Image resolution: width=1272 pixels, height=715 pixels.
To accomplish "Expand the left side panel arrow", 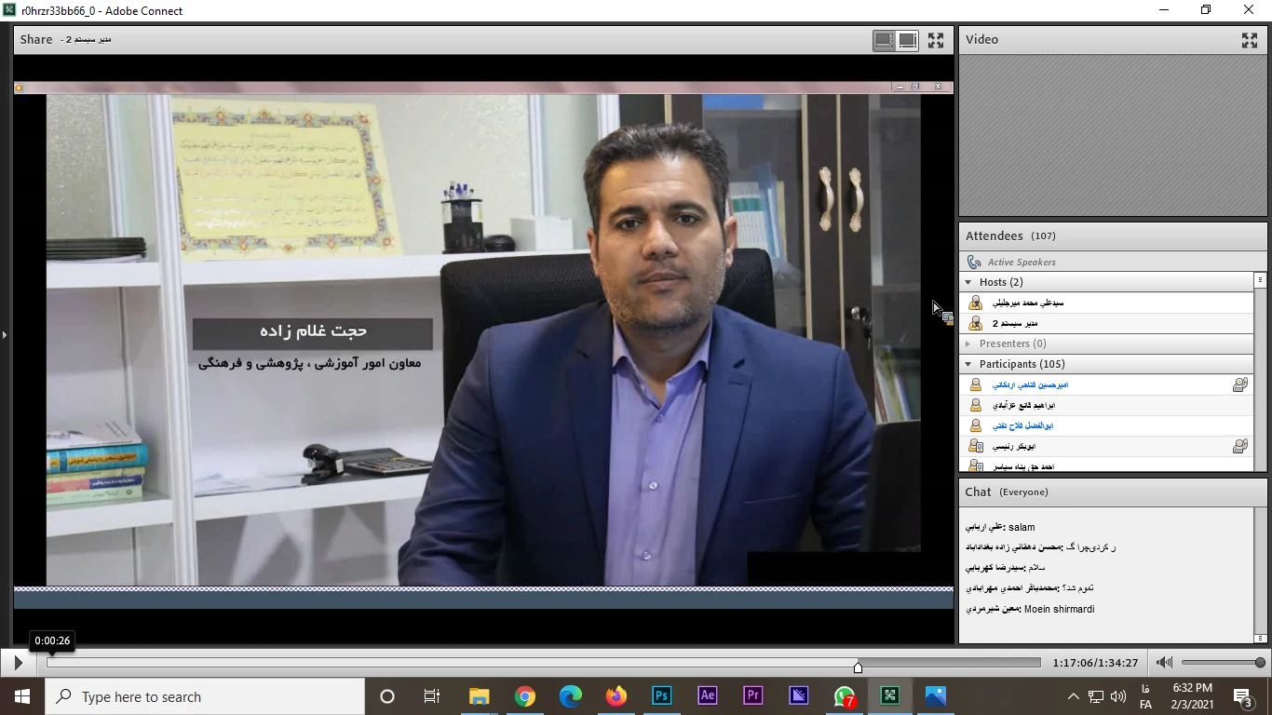I will 5,334.
